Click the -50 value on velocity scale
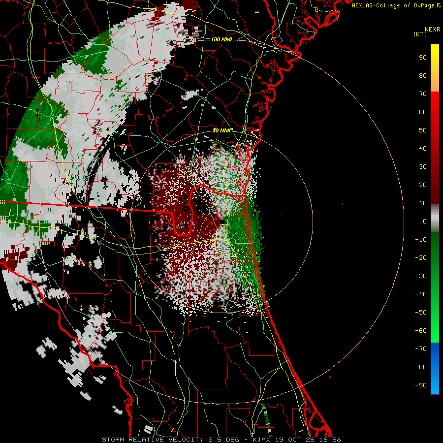The image size is (443, 443). coord(421,313)
